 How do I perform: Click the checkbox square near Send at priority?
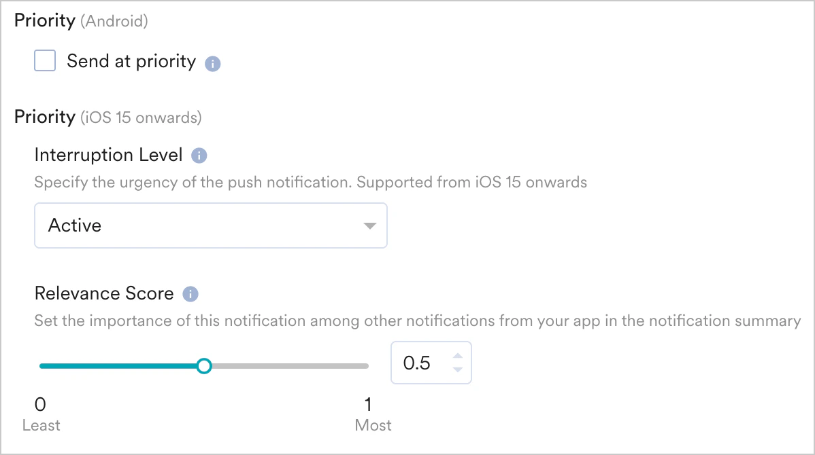44,60
